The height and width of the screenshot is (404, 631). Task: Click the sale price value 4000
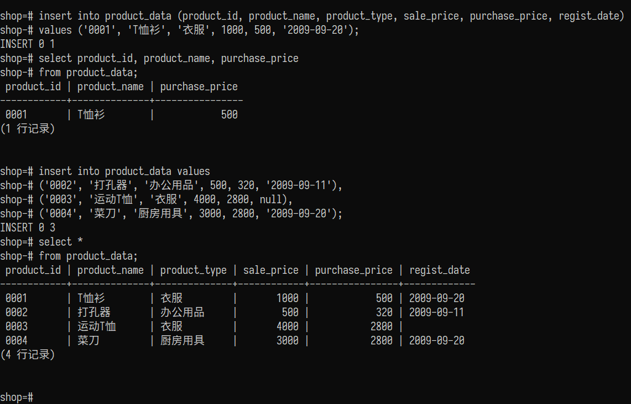tap(287, 327)
